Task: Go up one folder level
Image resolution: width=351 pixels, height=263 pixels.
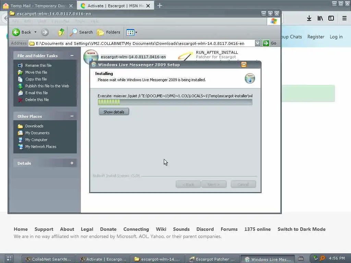Action: click(x=61, y=32)
